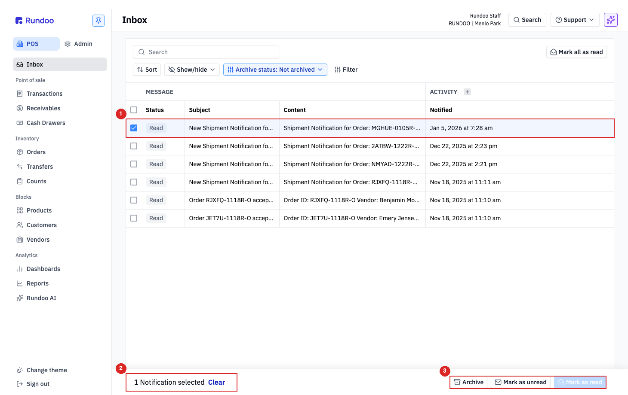
Task: Click 'Order ID: JET7U-1118R-O Vendor' content cell
Action: point(351,218)
